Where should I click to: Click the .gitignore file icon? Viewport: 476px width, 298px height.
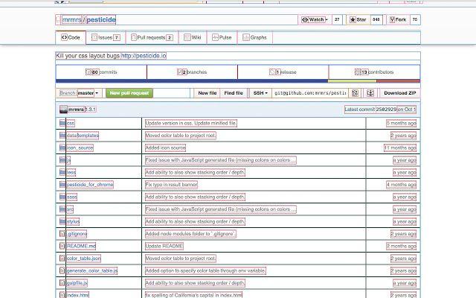pos(62,234)
